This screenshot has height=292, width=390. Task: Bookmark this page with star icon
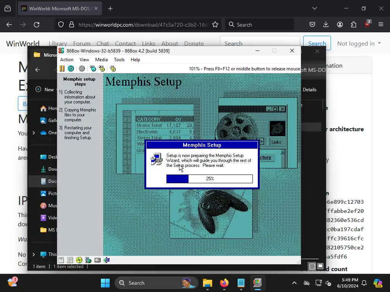(215, 25)
